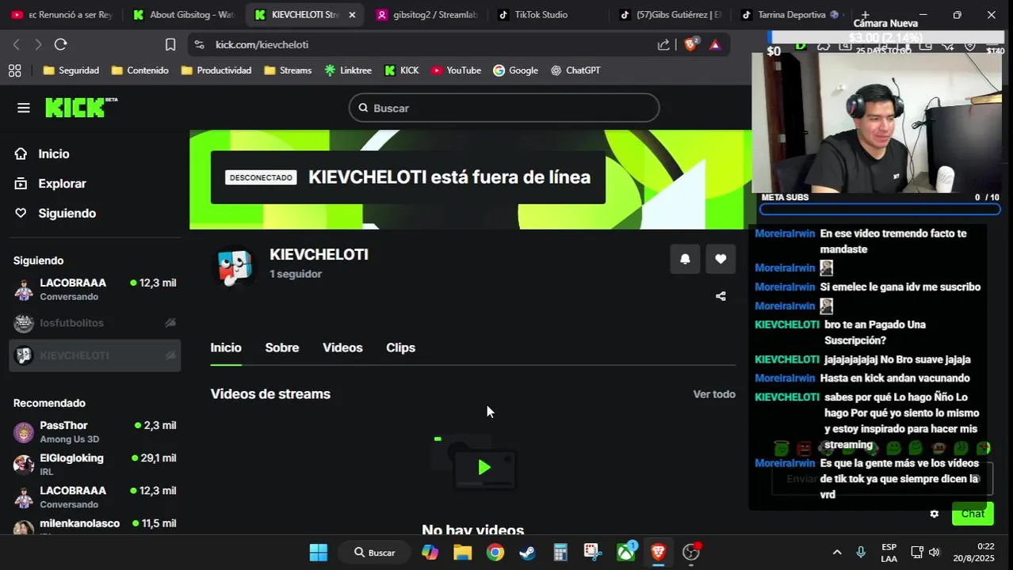Switch to About Gibsitog browser tab
Image resolution: width=1013 pixels, height=570 pixels.
point(184,15)
